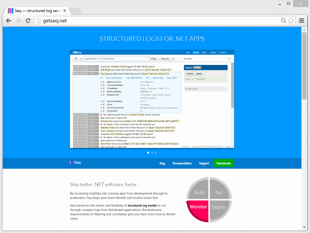This screenshot has height=233, width=310.
Task: Click the red X beside ThreadId
Action: [104, 111]
